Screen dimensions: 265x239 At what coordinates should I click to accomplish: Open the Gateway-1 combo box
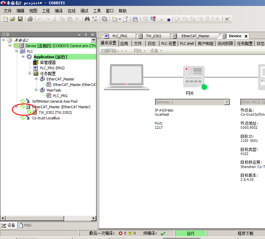[x=192, y=102]
